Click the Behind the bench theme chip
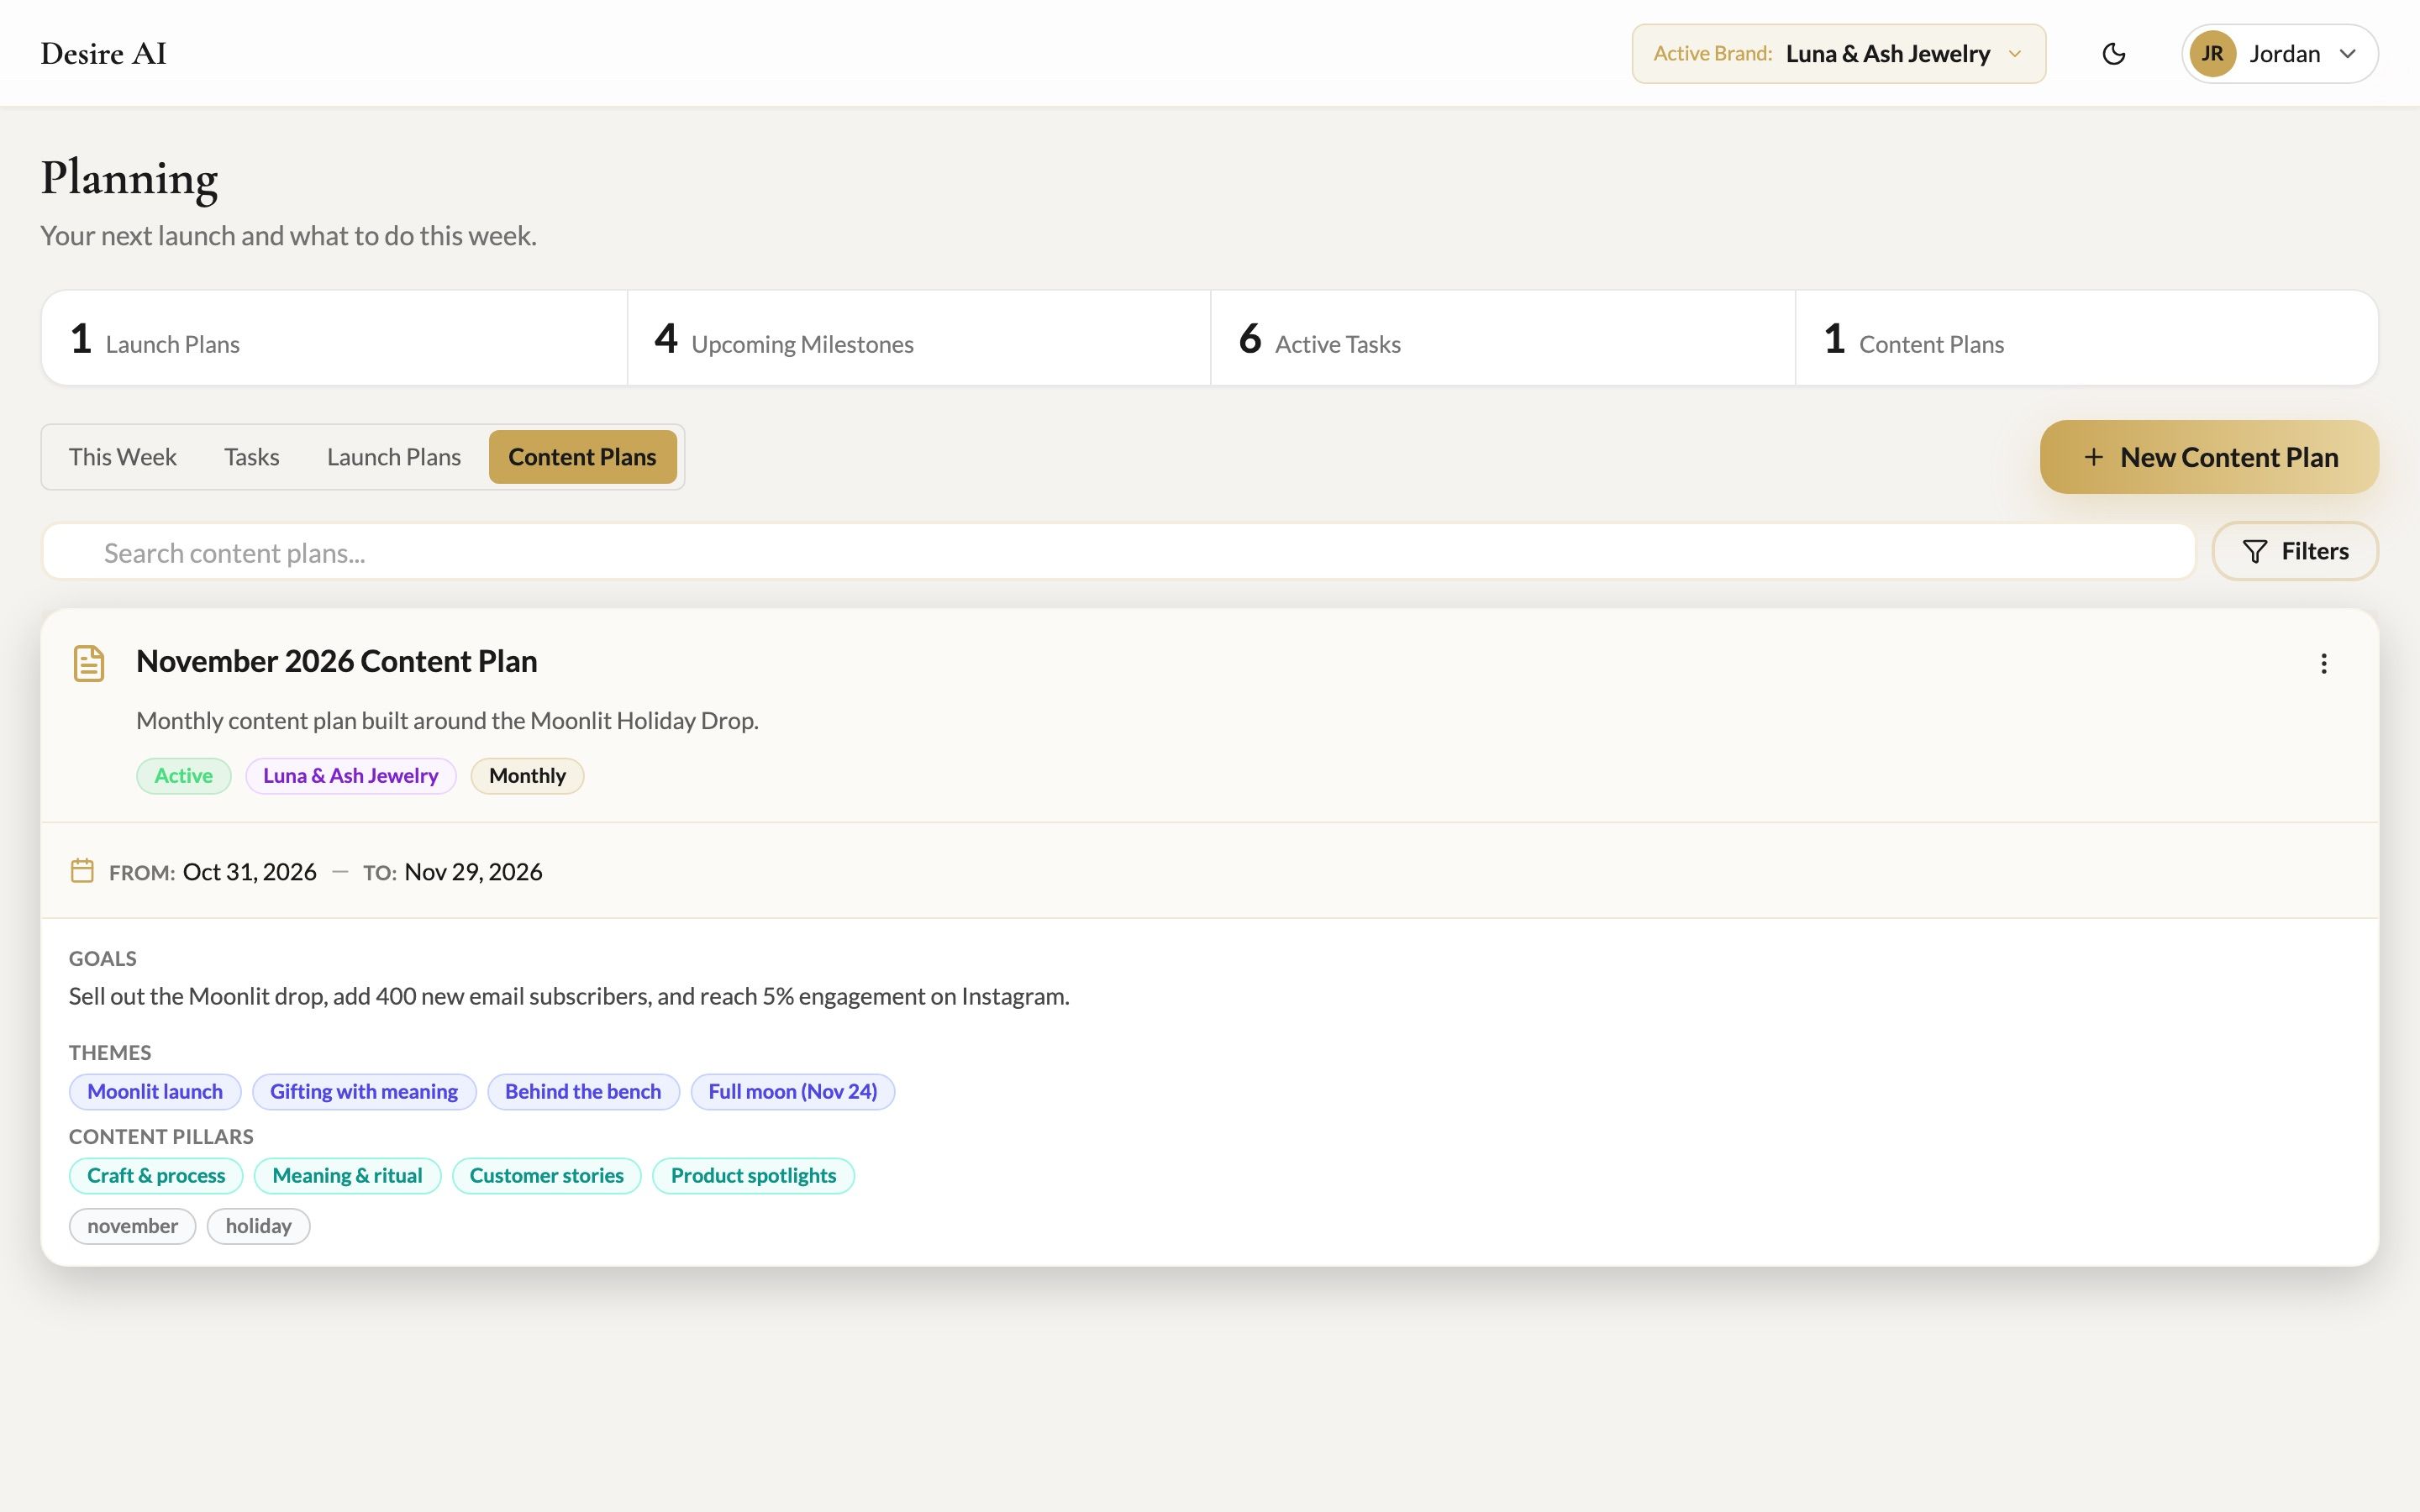The height and width of the screenshot is (1512, 2420). (x=583, y=1092)
